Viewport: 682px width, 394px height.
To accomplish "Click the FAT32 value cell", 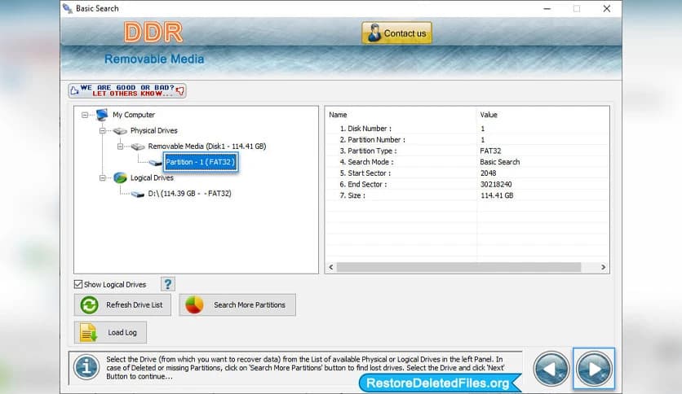I will pyautogui.click(x=490, y=151).
